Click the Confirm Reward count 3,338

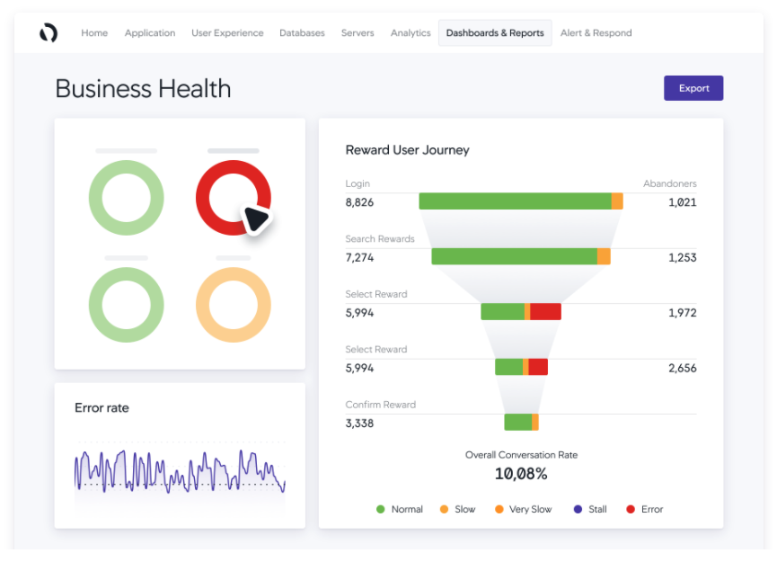[x=359, y=424]
